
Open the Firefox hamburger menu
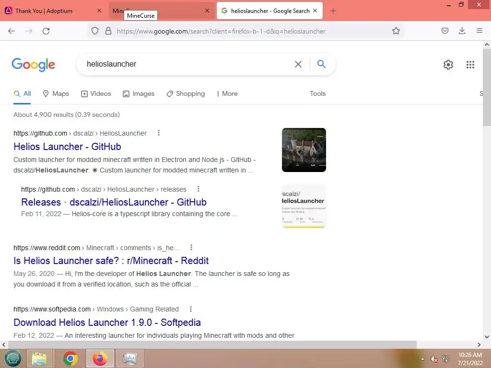click(479, 31)
